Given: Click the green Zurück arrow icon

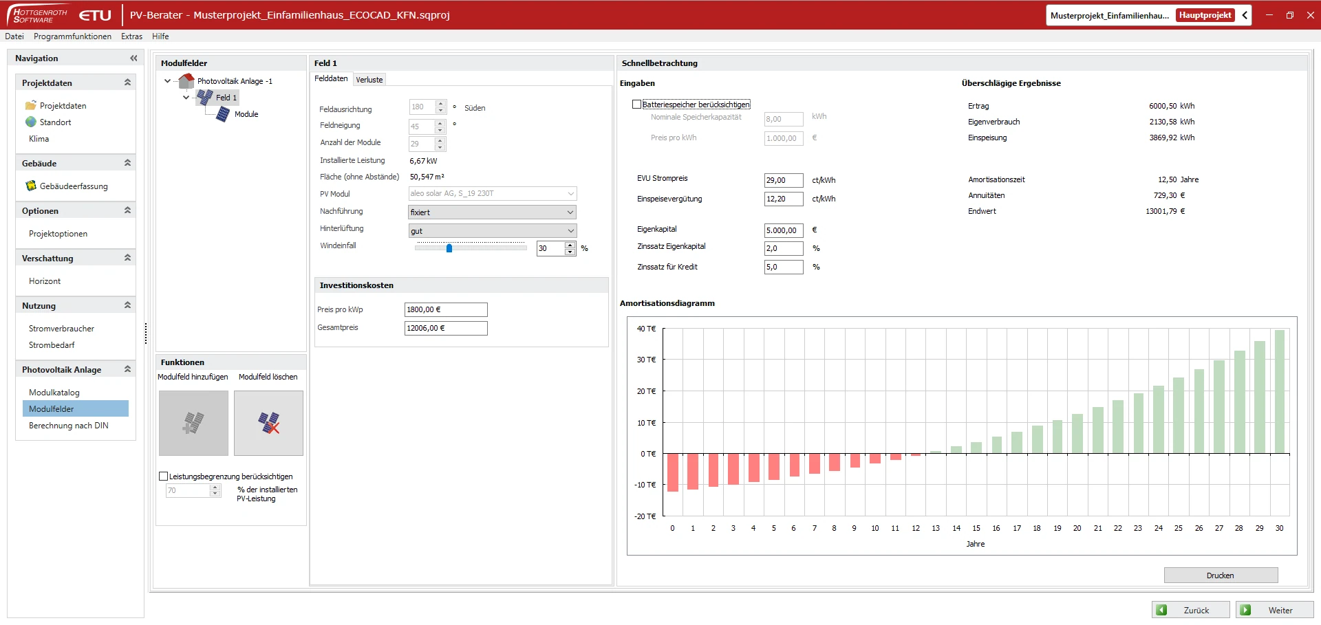Looking at the screenshot, I should [x=1162, y=610].
